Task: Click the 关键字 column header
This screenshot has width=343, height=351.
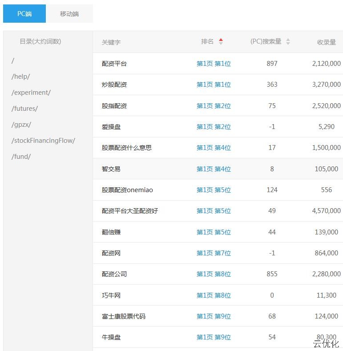Action: [x=111, y=42]
